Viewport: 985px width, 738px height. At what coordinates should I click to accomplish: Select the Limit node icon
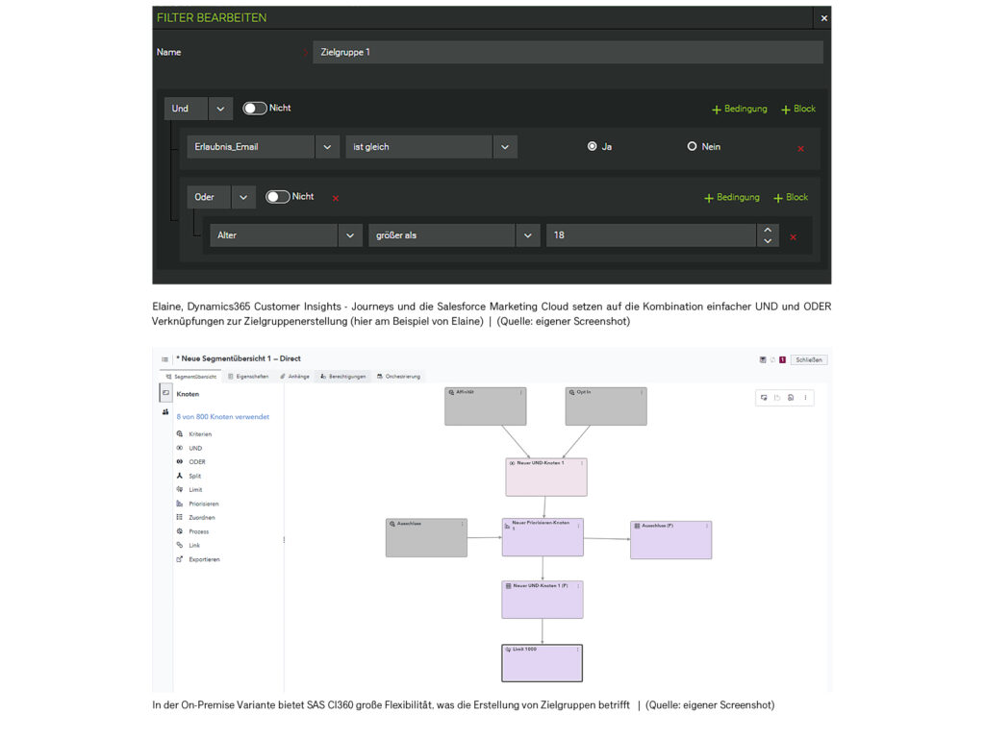180,489
